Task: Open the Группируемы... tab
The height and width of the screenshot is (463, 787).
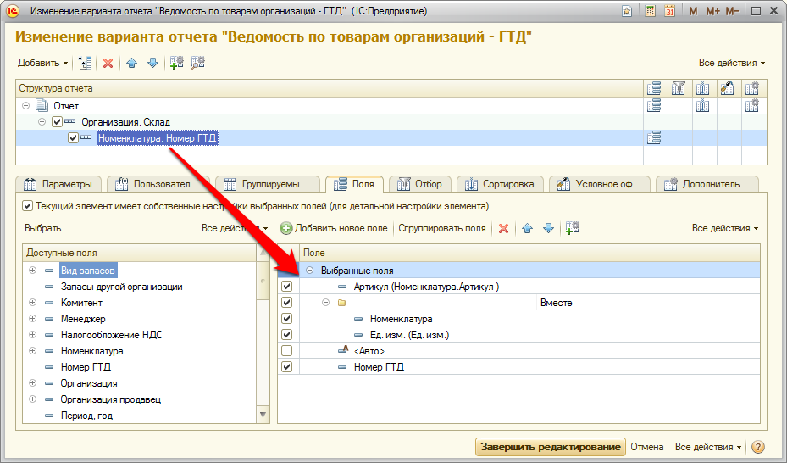Action: (266, 184)
